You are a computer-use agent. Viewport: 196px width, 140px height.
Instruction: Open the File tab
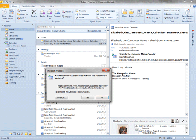pyautogui.click(x=5, y=6)
